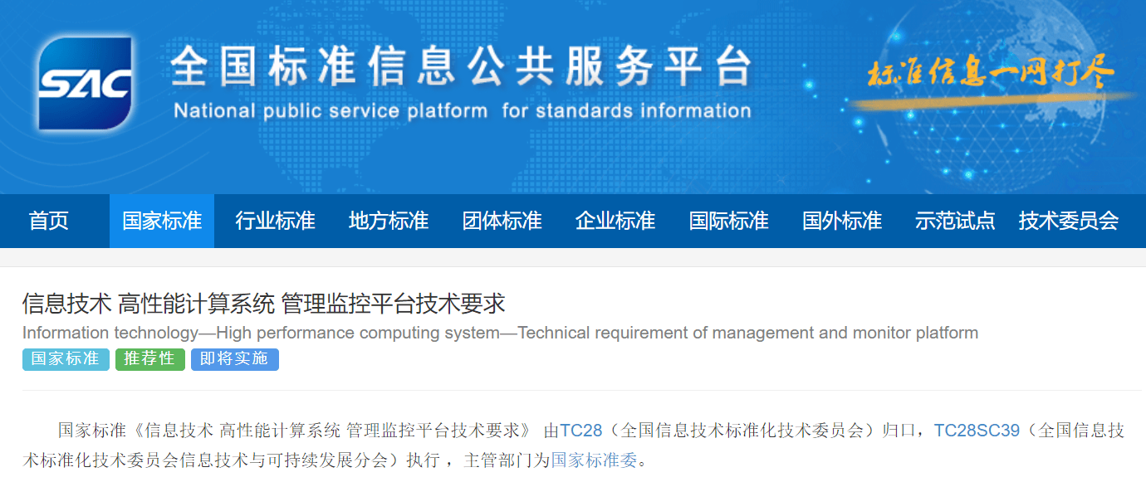The height and width of the screenshot is (482, 1146).
Task: Click the 全国标准信息公共服务平台 site title
Action: pos(462,68)
